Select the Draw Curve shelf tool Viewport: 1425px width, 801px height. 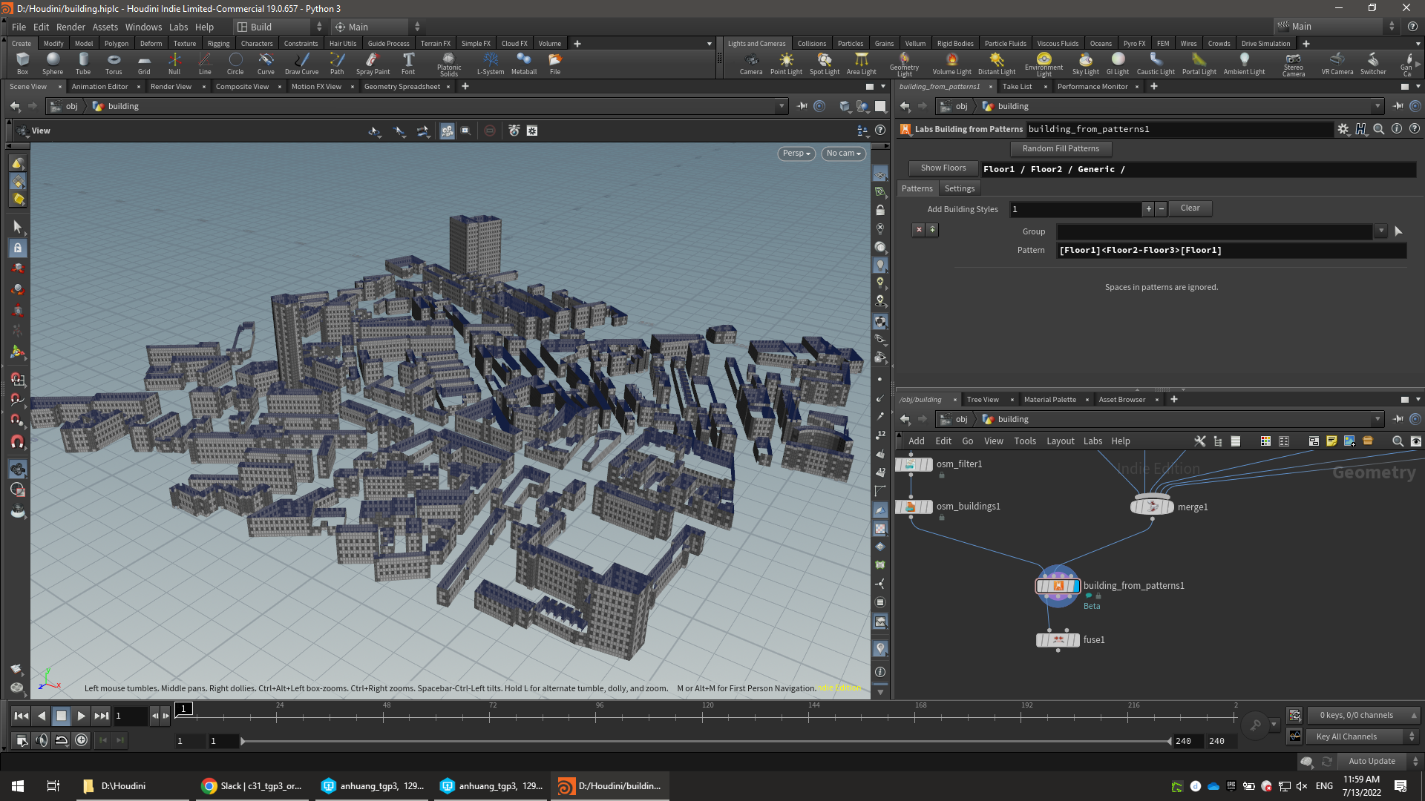pos(301,63)
